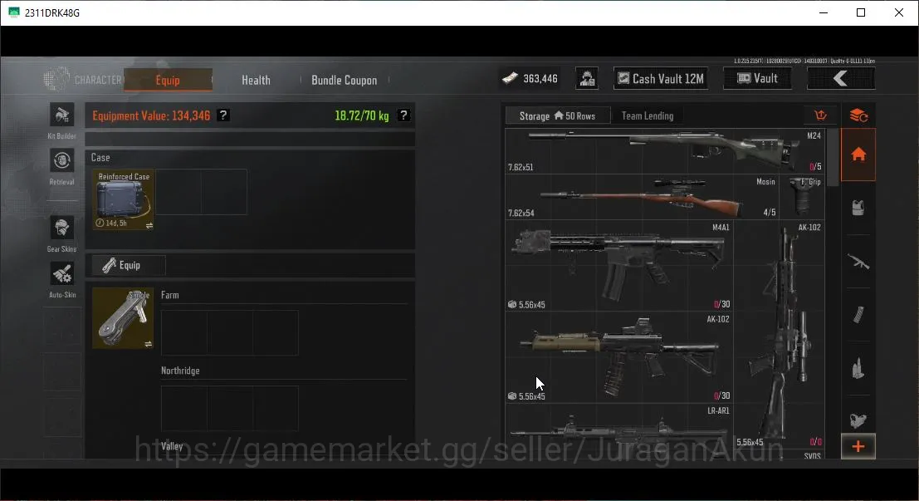Select the LR-AR1 rifle
Viewport: 919px width, 501px height.
pos(619,431)
